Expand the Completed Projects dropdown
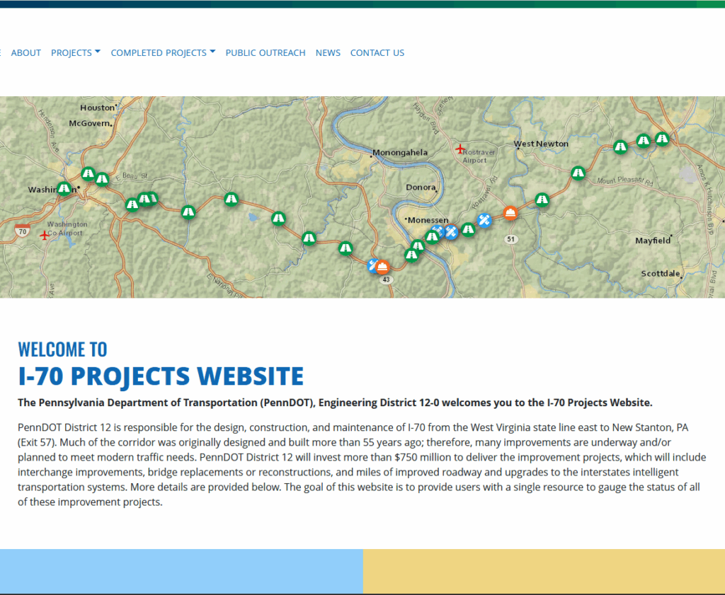This screenshot has width=725, height=595. pos(163,53)
